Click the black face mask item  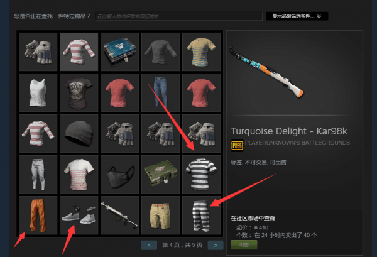point(120,174)
